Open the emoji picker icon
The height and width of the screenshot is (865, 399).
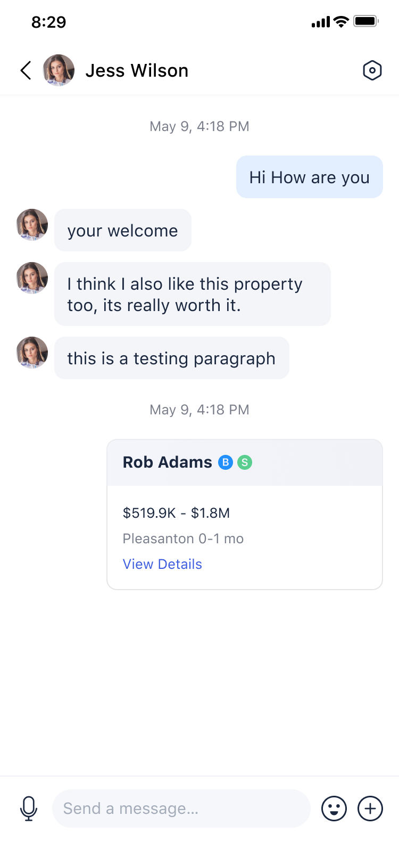coord(334,809)
